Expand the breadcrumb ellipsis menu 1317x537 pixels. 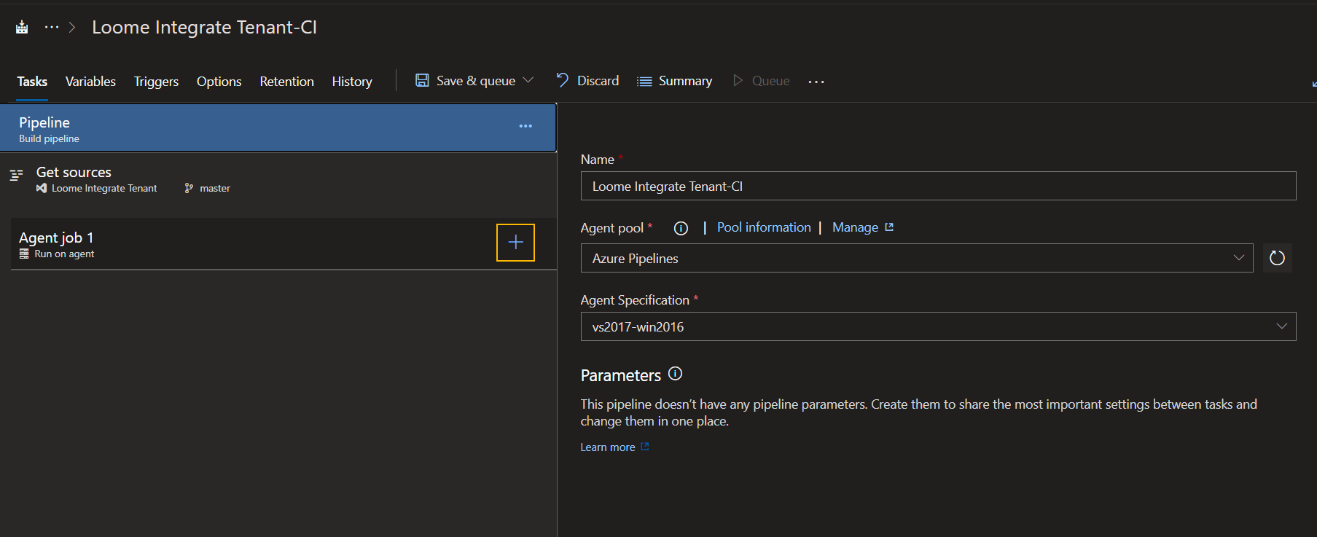tap(52, 27)
